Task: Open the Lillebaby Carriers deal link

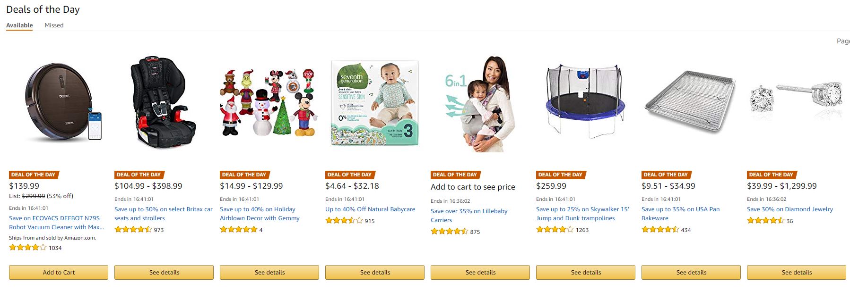Action: [469, 216]
